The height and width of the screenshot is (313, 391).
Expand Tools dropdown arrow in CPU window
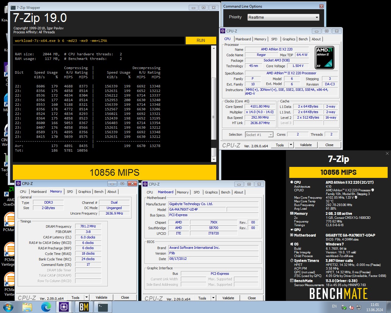(291, 145)
